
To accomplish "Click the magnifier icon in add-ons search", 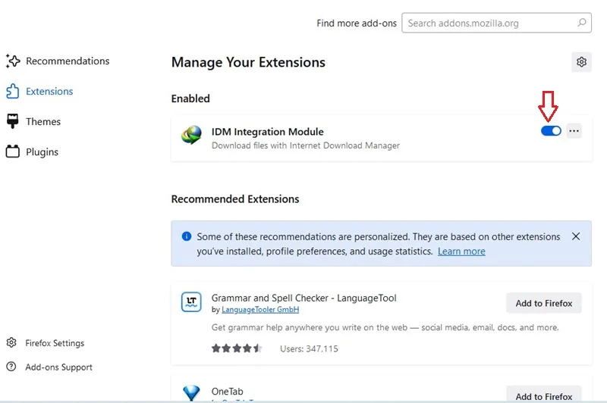I will click(581, 23).
